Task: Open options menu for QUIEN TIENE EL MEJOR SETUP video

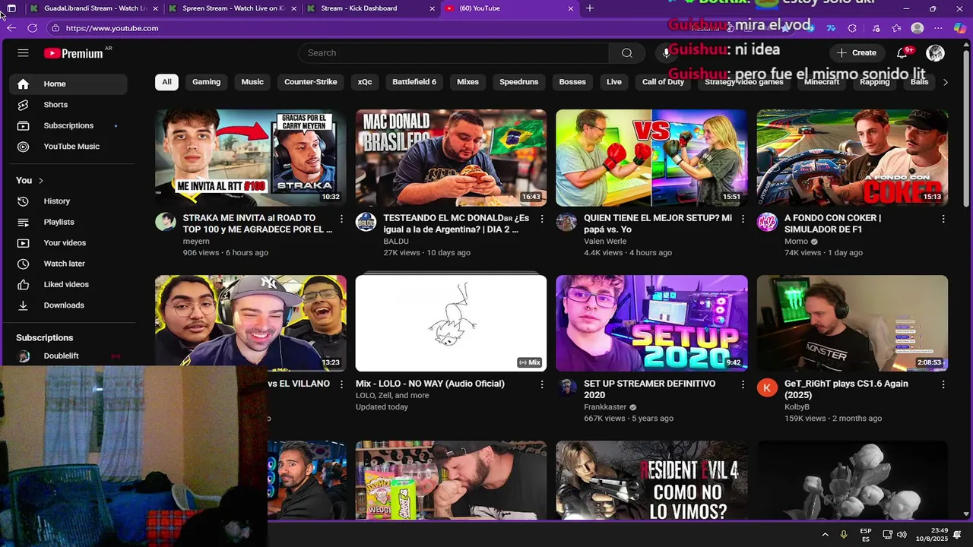Action: [743, 219]
